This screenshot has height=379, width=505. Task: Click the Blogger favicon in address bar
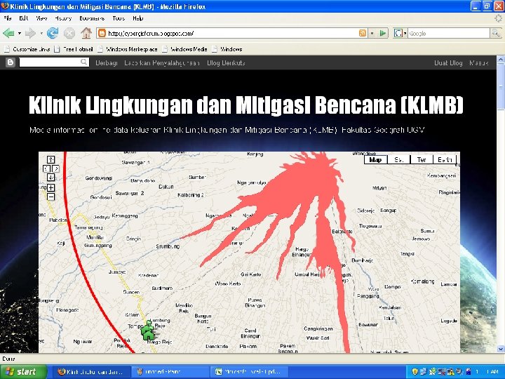pyautogui.click(x=102, y=33)
